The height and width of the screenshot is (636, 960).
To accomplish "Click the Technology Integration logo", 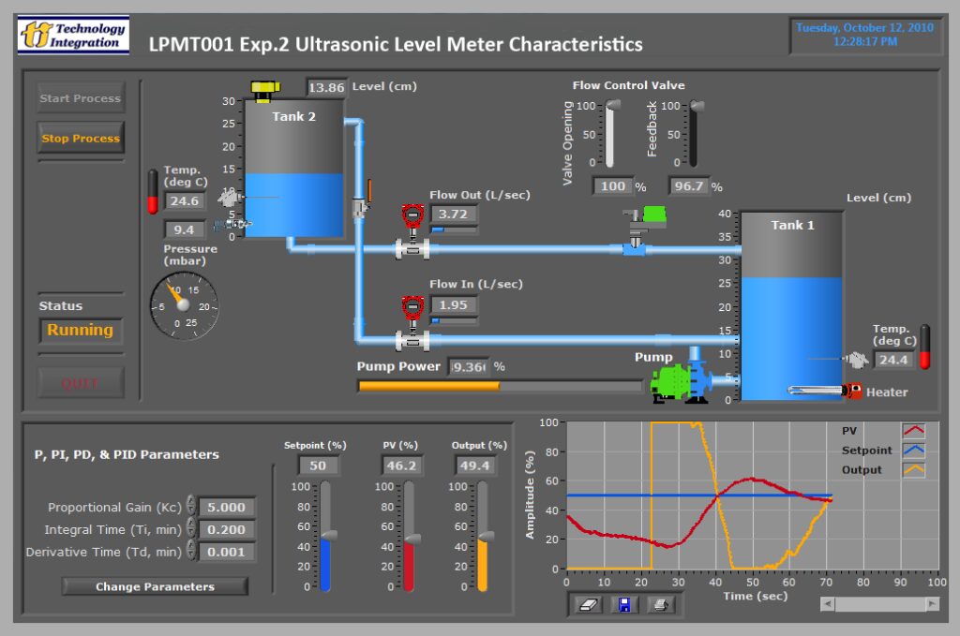I will 73,32.
